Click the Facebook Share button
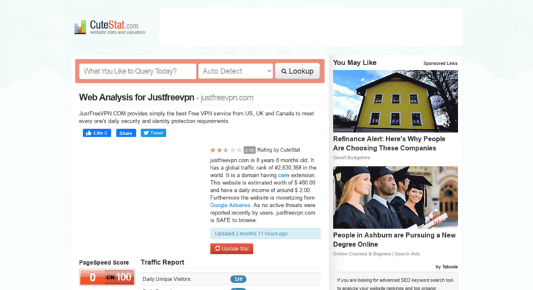Screen dimensions: 533x290 pos(126,133)
